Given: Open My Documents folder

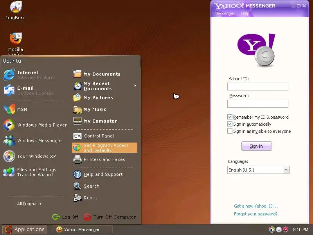Looking at the screenshot, I should pyautogui.click(x=97, y=74).
